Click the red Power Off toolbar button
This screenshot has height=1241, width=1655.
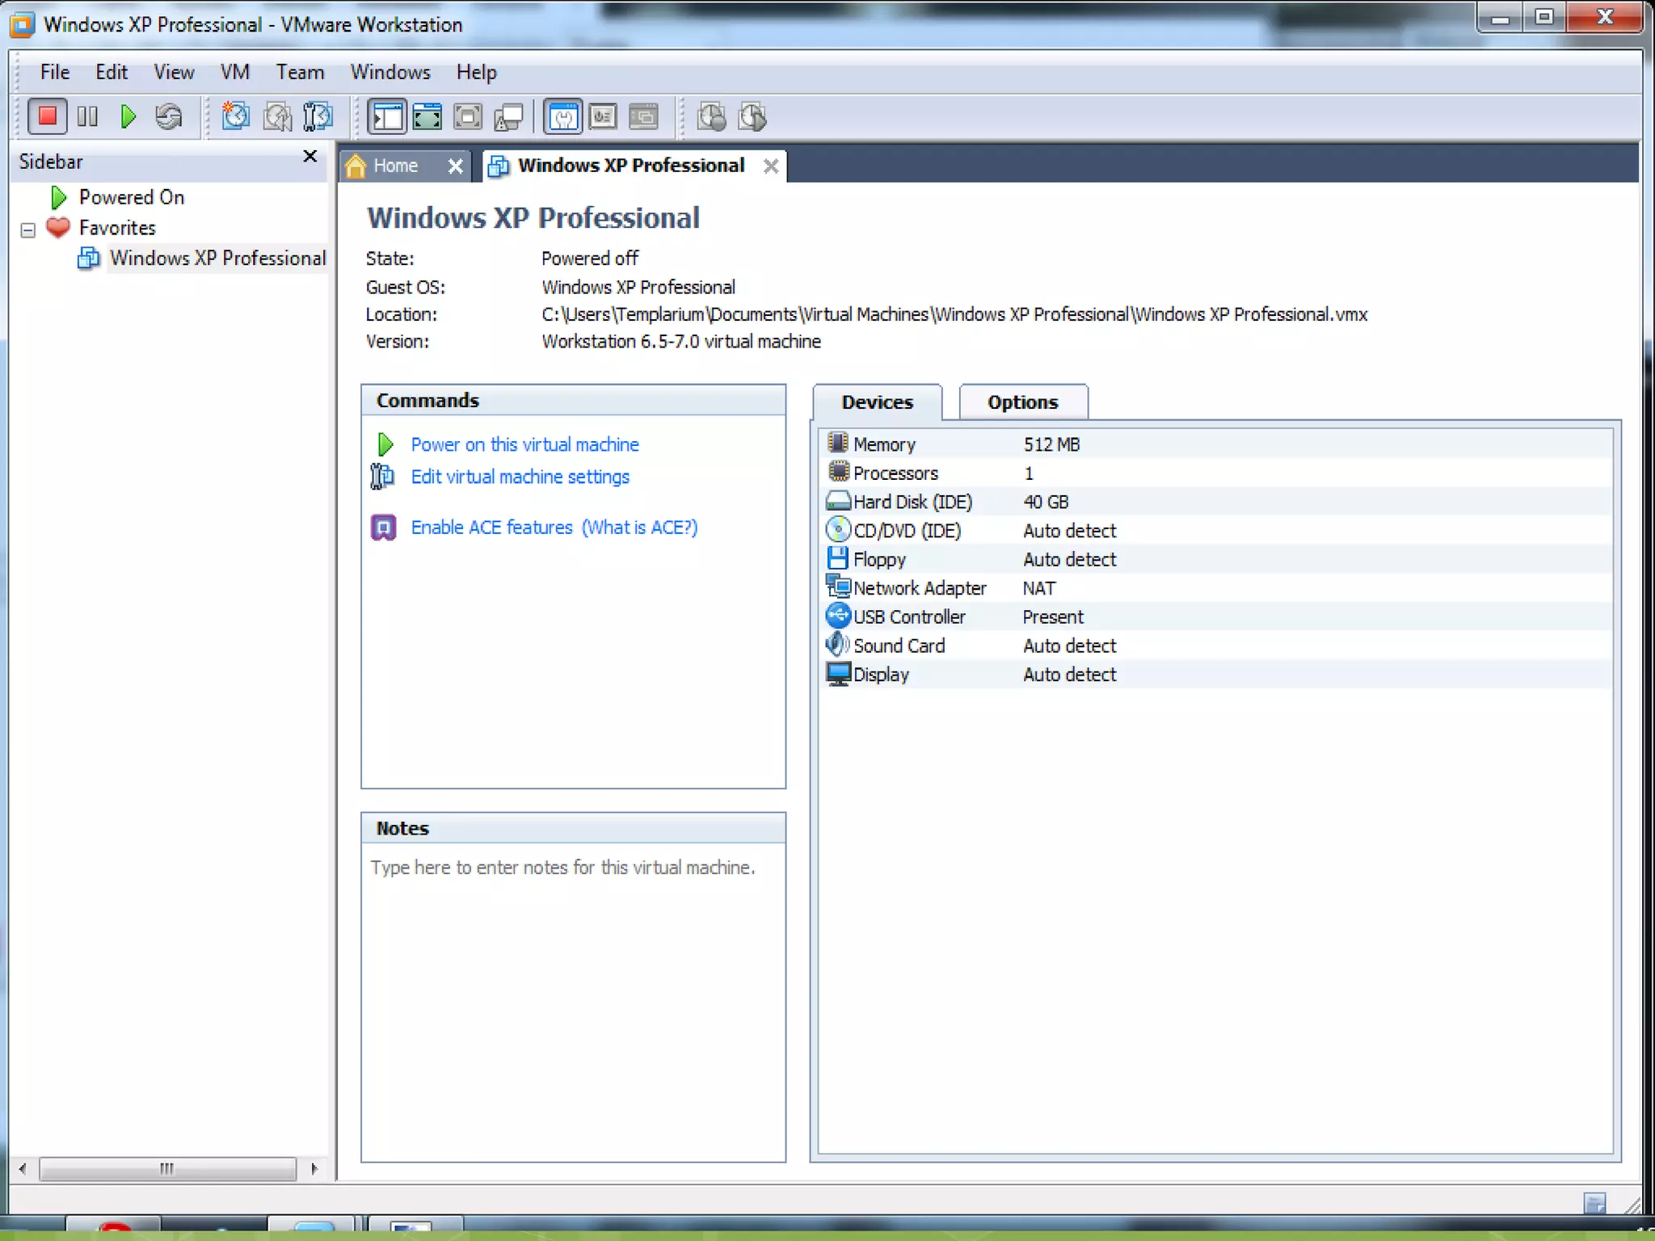coord(47,116)
